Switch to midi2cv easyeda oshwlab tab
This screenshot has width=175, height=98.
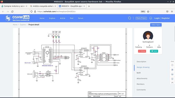(43, 6)
